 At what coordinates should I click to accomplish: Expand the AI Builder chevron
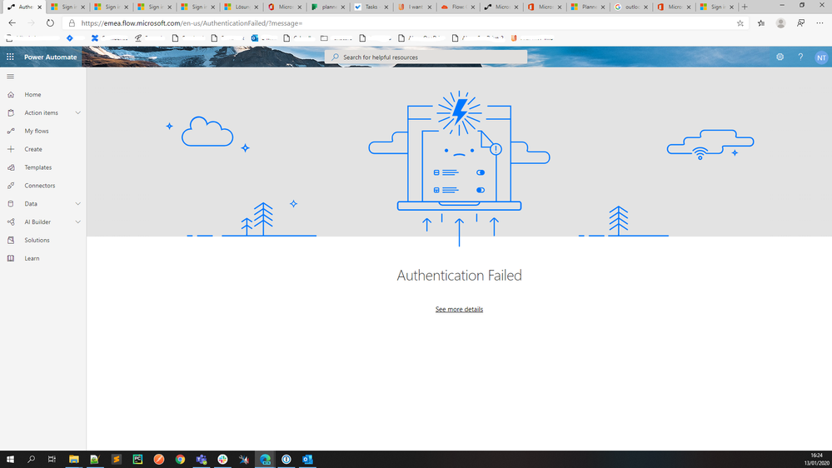click(x=78, y=222)
